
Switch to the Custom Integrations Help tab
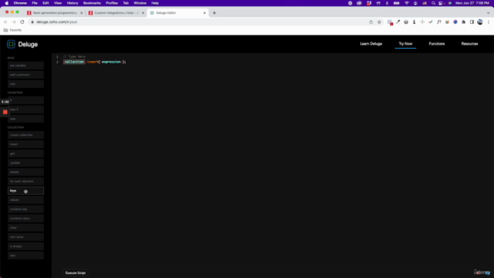pos(117,13)
